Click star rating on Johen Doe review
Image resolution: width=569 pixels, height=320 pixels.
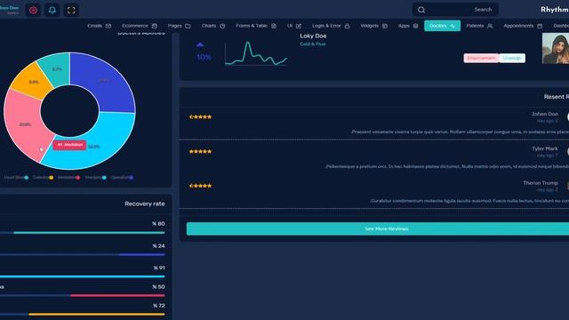point(200,116)
